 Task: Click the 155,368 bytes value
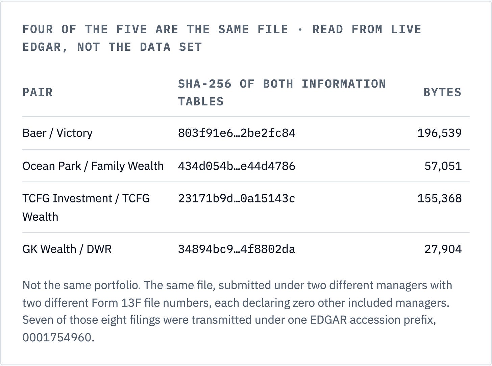pos(439,198)
